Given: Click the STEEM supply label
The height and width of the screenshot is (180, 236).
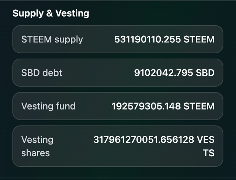Looking at the screenshot, I should coord(52,39).
